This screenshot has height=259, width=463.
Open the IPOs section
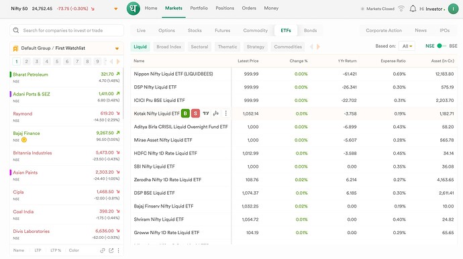point(444,30)
